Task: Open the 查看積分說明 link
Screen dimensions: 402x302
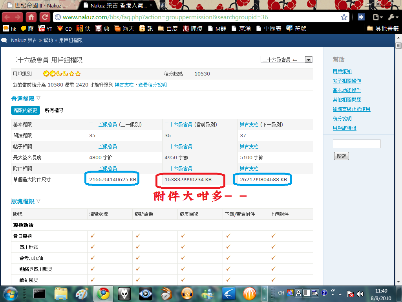Action: pos(153,85)
